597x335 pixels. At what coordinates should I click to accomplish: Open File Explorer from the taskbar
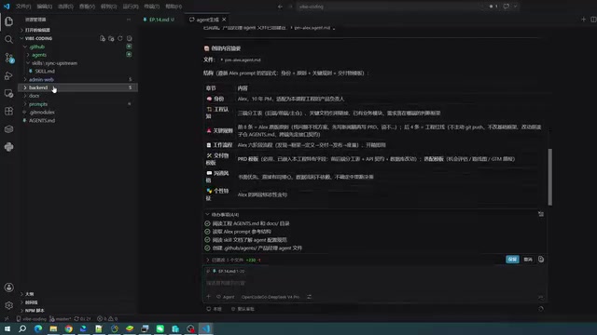point(53,328)
